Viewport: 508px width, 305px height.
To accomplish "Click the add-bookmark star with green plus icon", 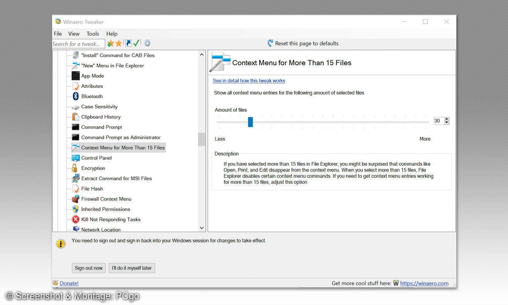I will pos(110,43).
